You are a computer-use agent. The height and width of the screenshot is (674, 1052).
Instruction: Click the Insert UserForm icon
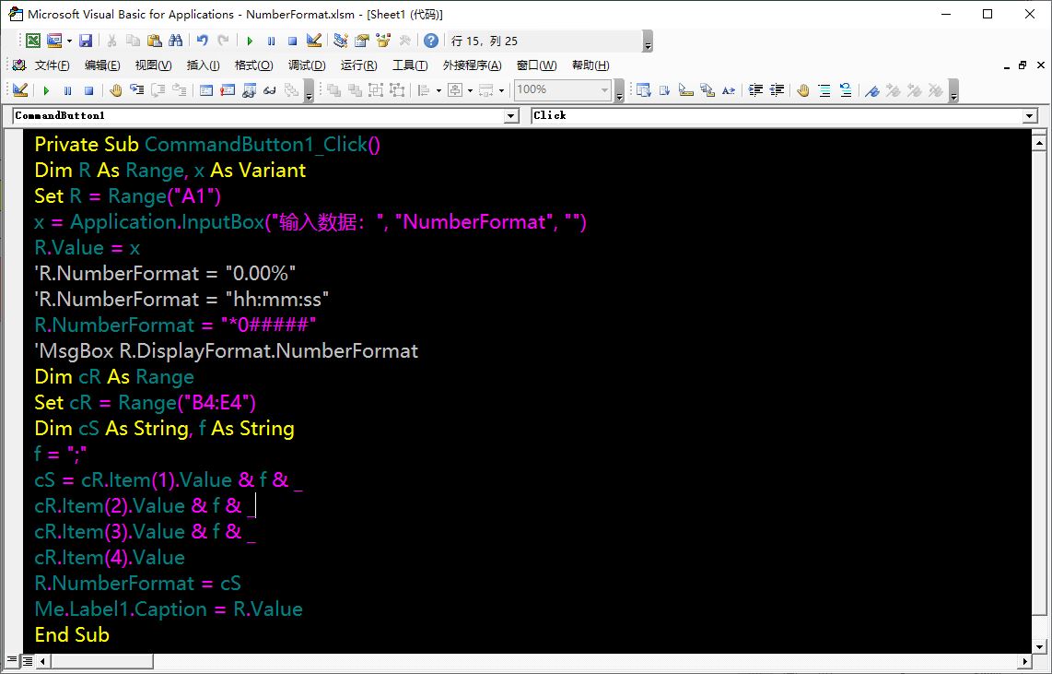[x=53, y=41]
